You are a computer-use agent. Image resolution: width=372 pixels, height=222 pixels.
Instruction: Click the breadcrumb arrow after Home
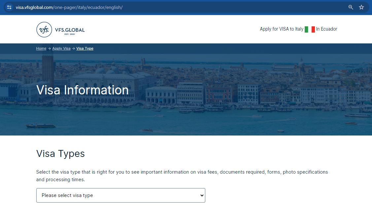[x=49, y=48]
